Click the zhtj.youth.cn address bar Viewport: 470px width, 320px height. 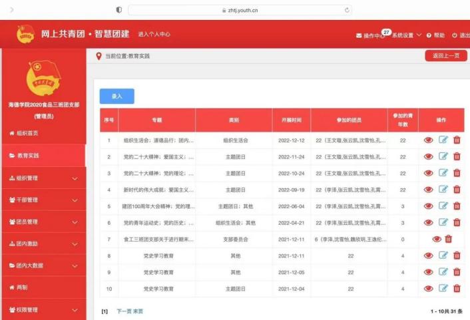coord(240,10)
